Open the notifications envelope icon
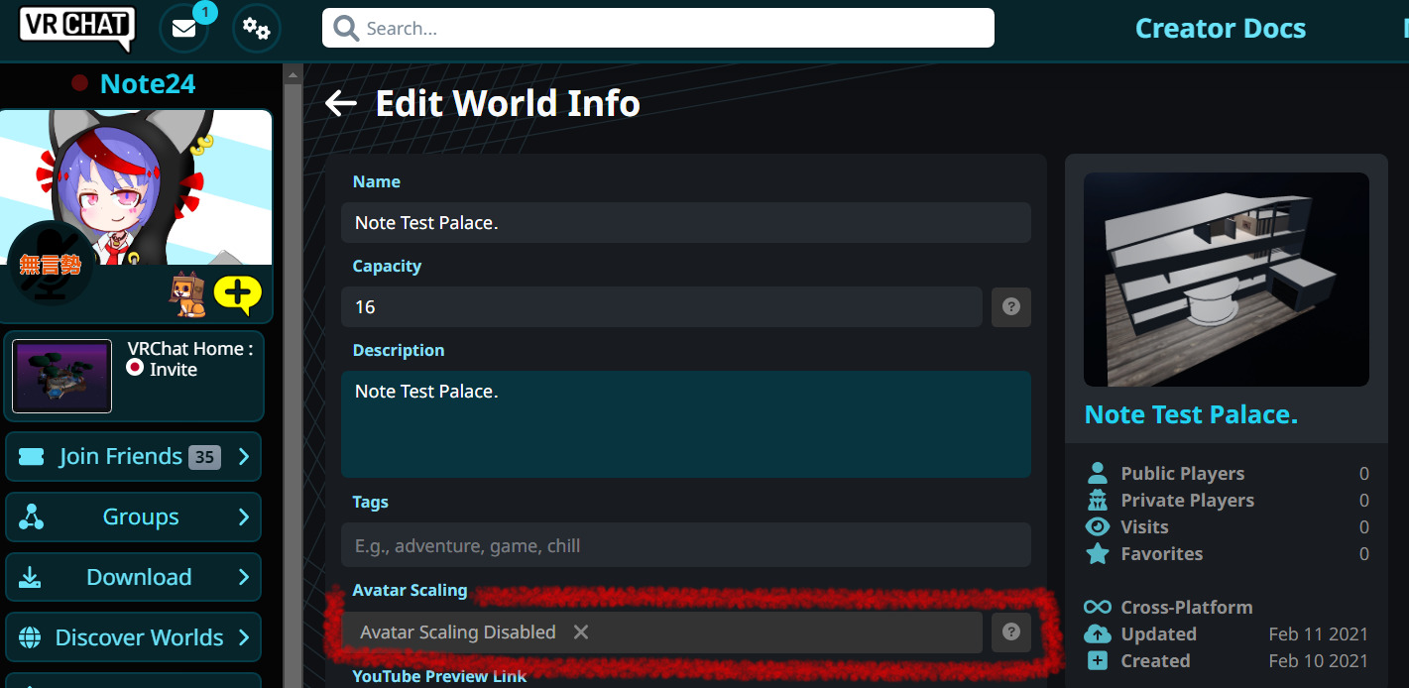Image resolution: width=1409 pixels, height=688 pixels. pos(184,29)
